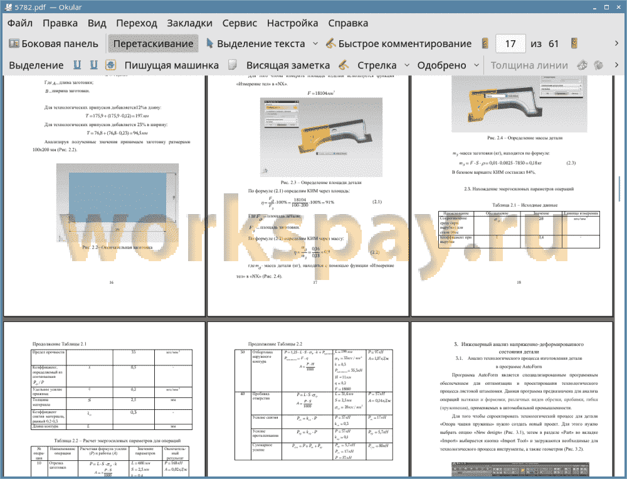Select the Одобрено stamp tool
Screen dimensions: 627x479
point(441,65)
